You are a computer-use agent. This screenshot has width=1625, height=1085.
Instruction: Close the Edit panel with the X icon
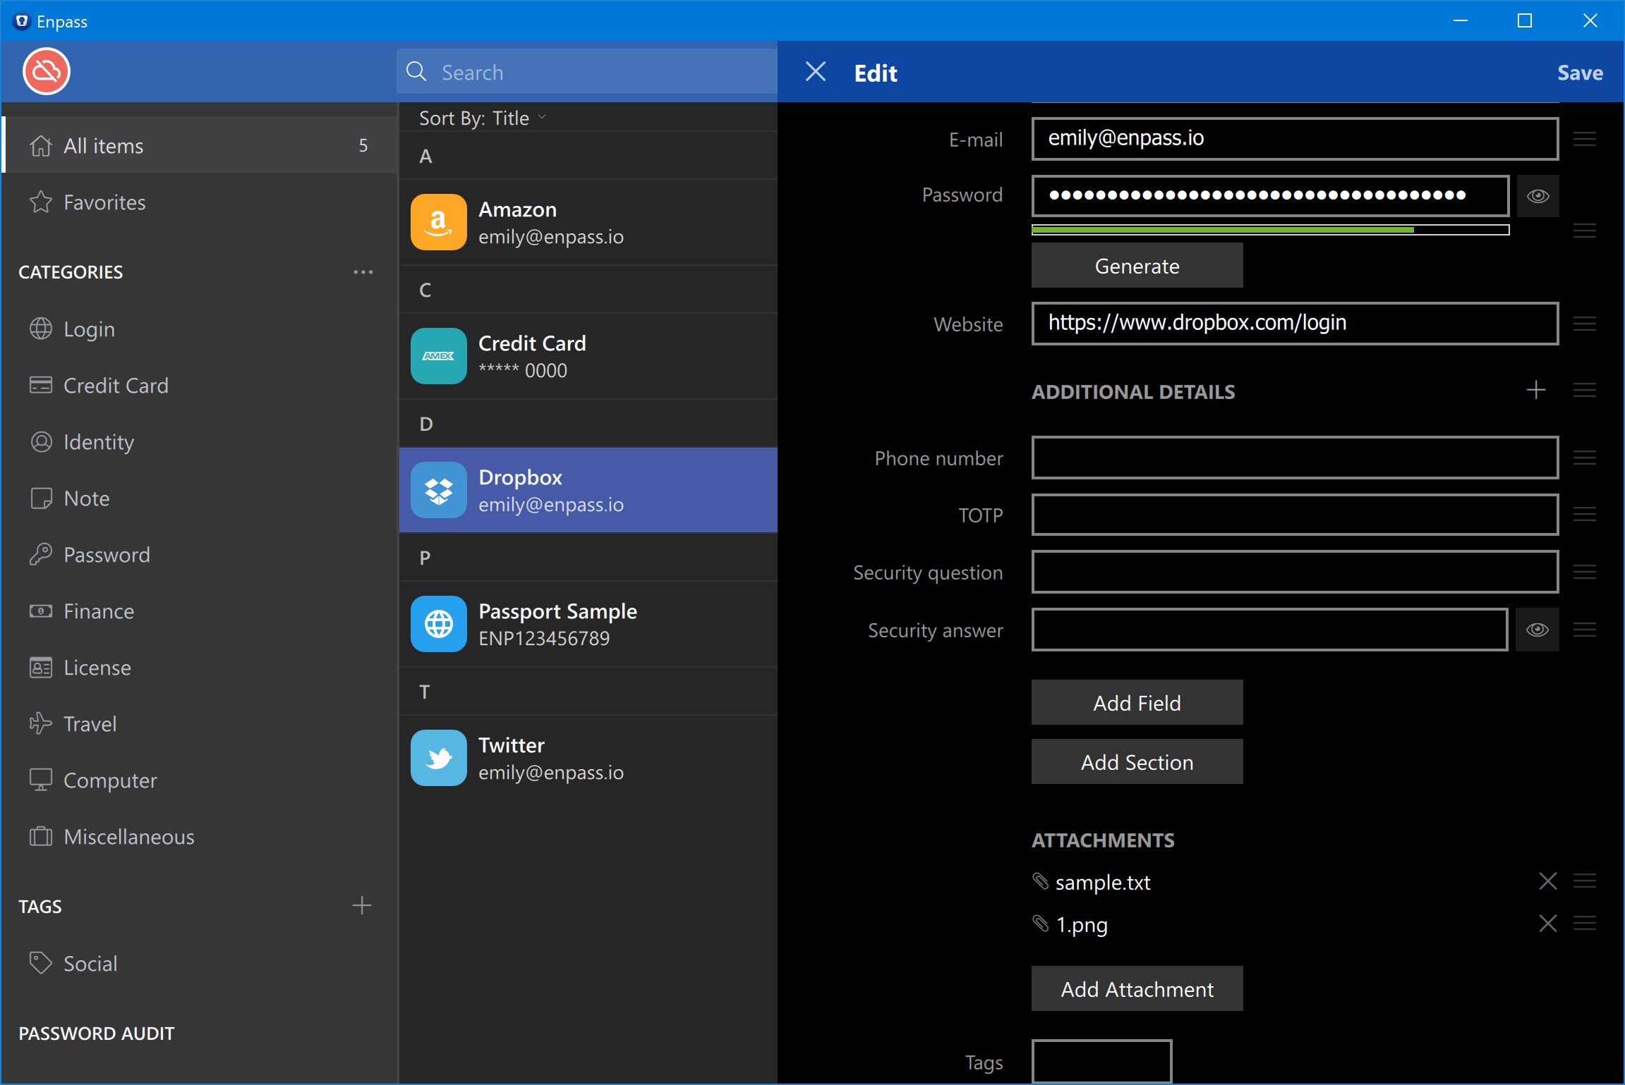click(x=816, y=71)
